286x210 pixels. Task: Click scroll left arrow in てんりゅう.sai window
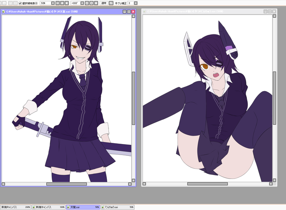pyautogui.click(x=144, y=184)
